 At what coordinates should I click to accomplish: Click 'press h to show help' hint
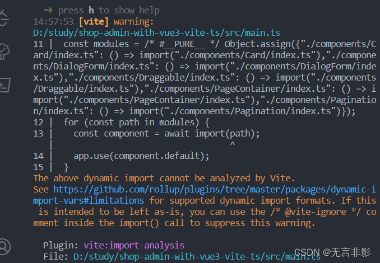coord(109,11)
